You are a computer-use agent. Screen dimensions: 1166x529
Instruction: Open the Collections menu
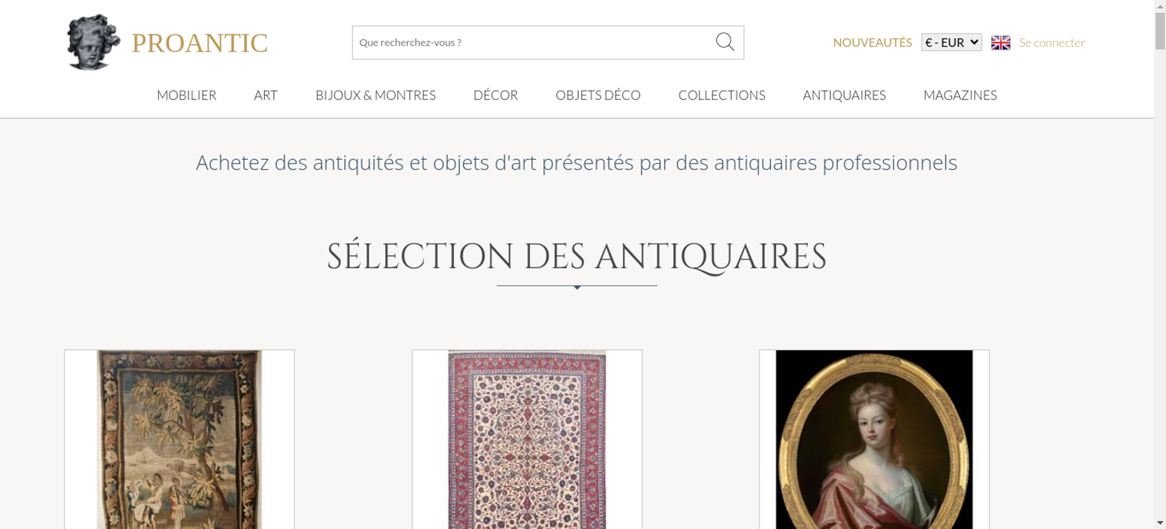click(x=721, y=95)
